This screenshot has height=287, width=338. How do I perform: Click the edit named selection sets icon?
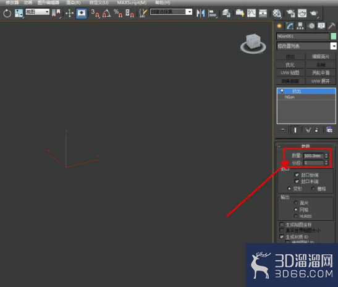point(143,13)
